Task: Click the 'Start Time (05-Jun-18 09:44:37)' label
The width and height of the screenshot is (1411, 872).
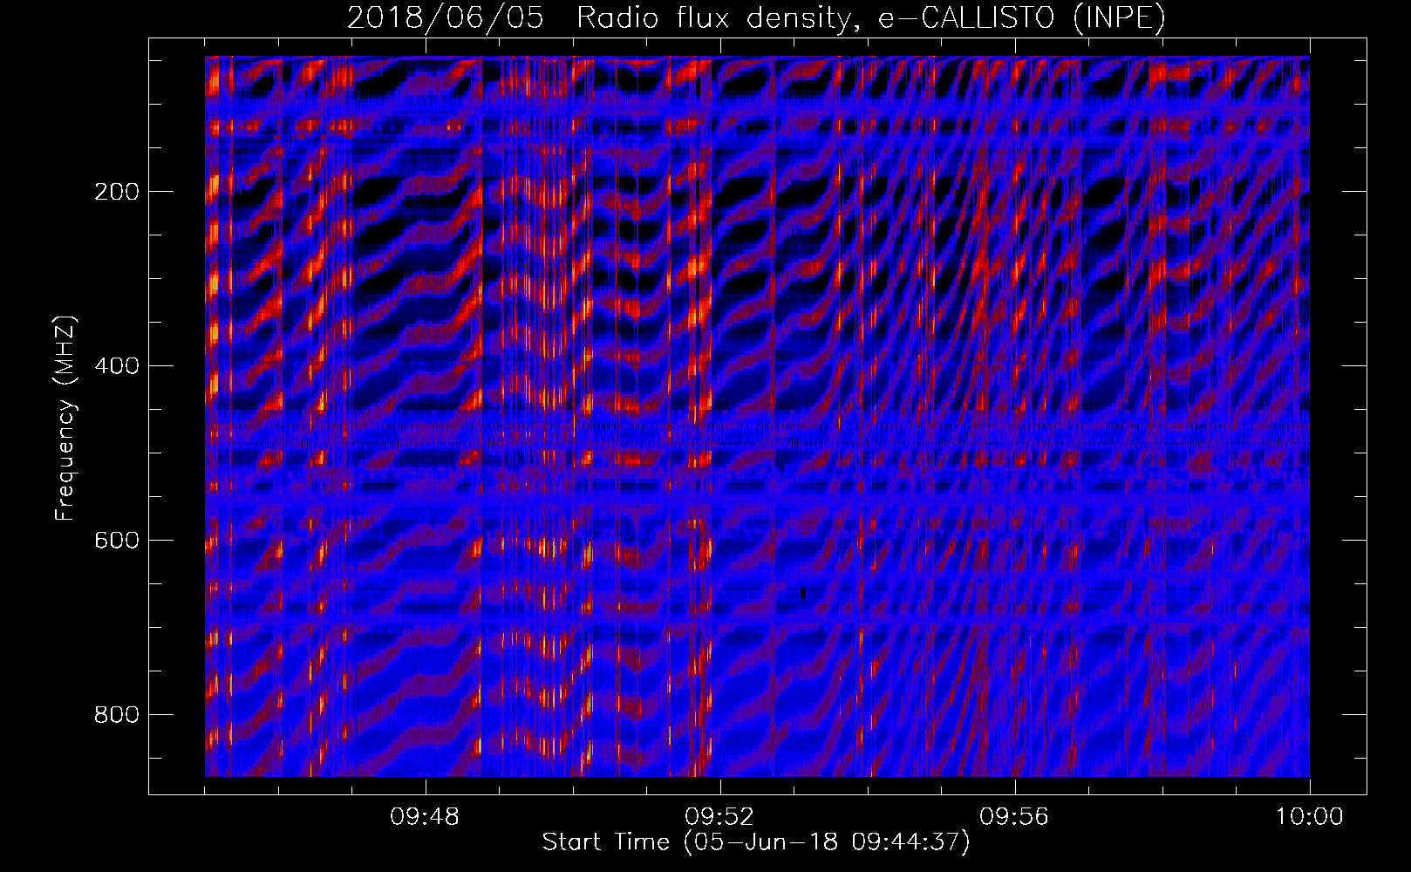Action: point(756,842)
